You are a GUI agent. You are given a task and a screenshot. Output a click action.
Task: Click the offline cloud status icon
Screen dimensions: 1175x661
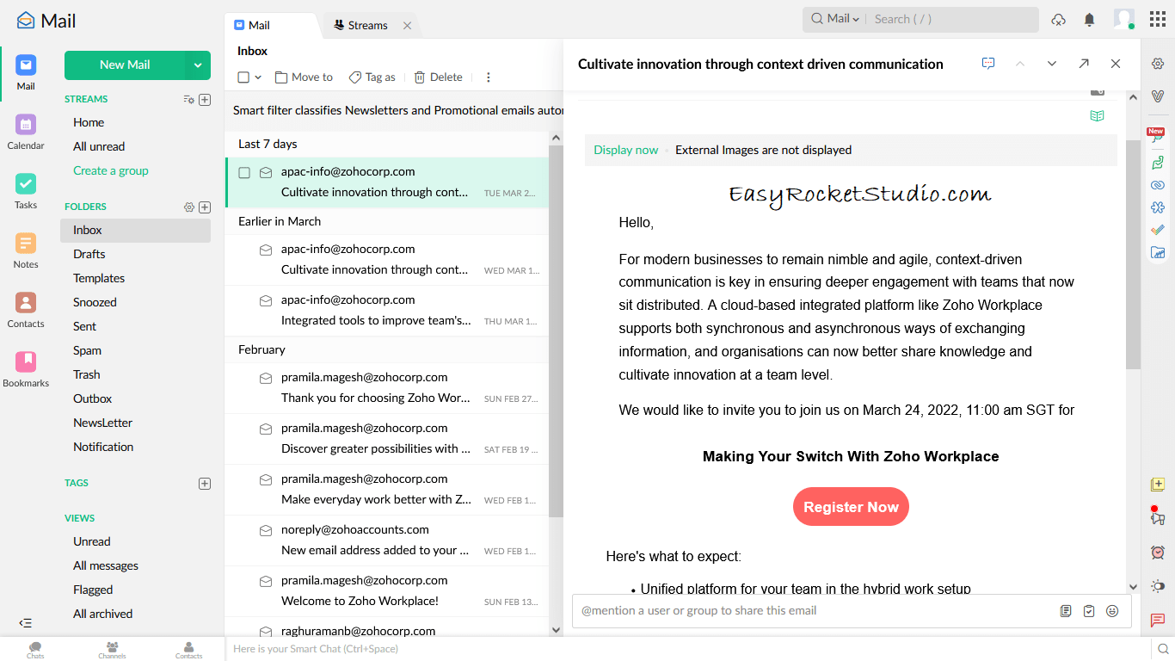click(x=1059, y=19)
